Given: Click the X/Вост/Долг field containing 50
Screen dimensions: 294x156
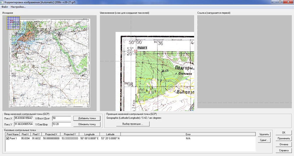Looking at the screenshot, I should [61, 118].
